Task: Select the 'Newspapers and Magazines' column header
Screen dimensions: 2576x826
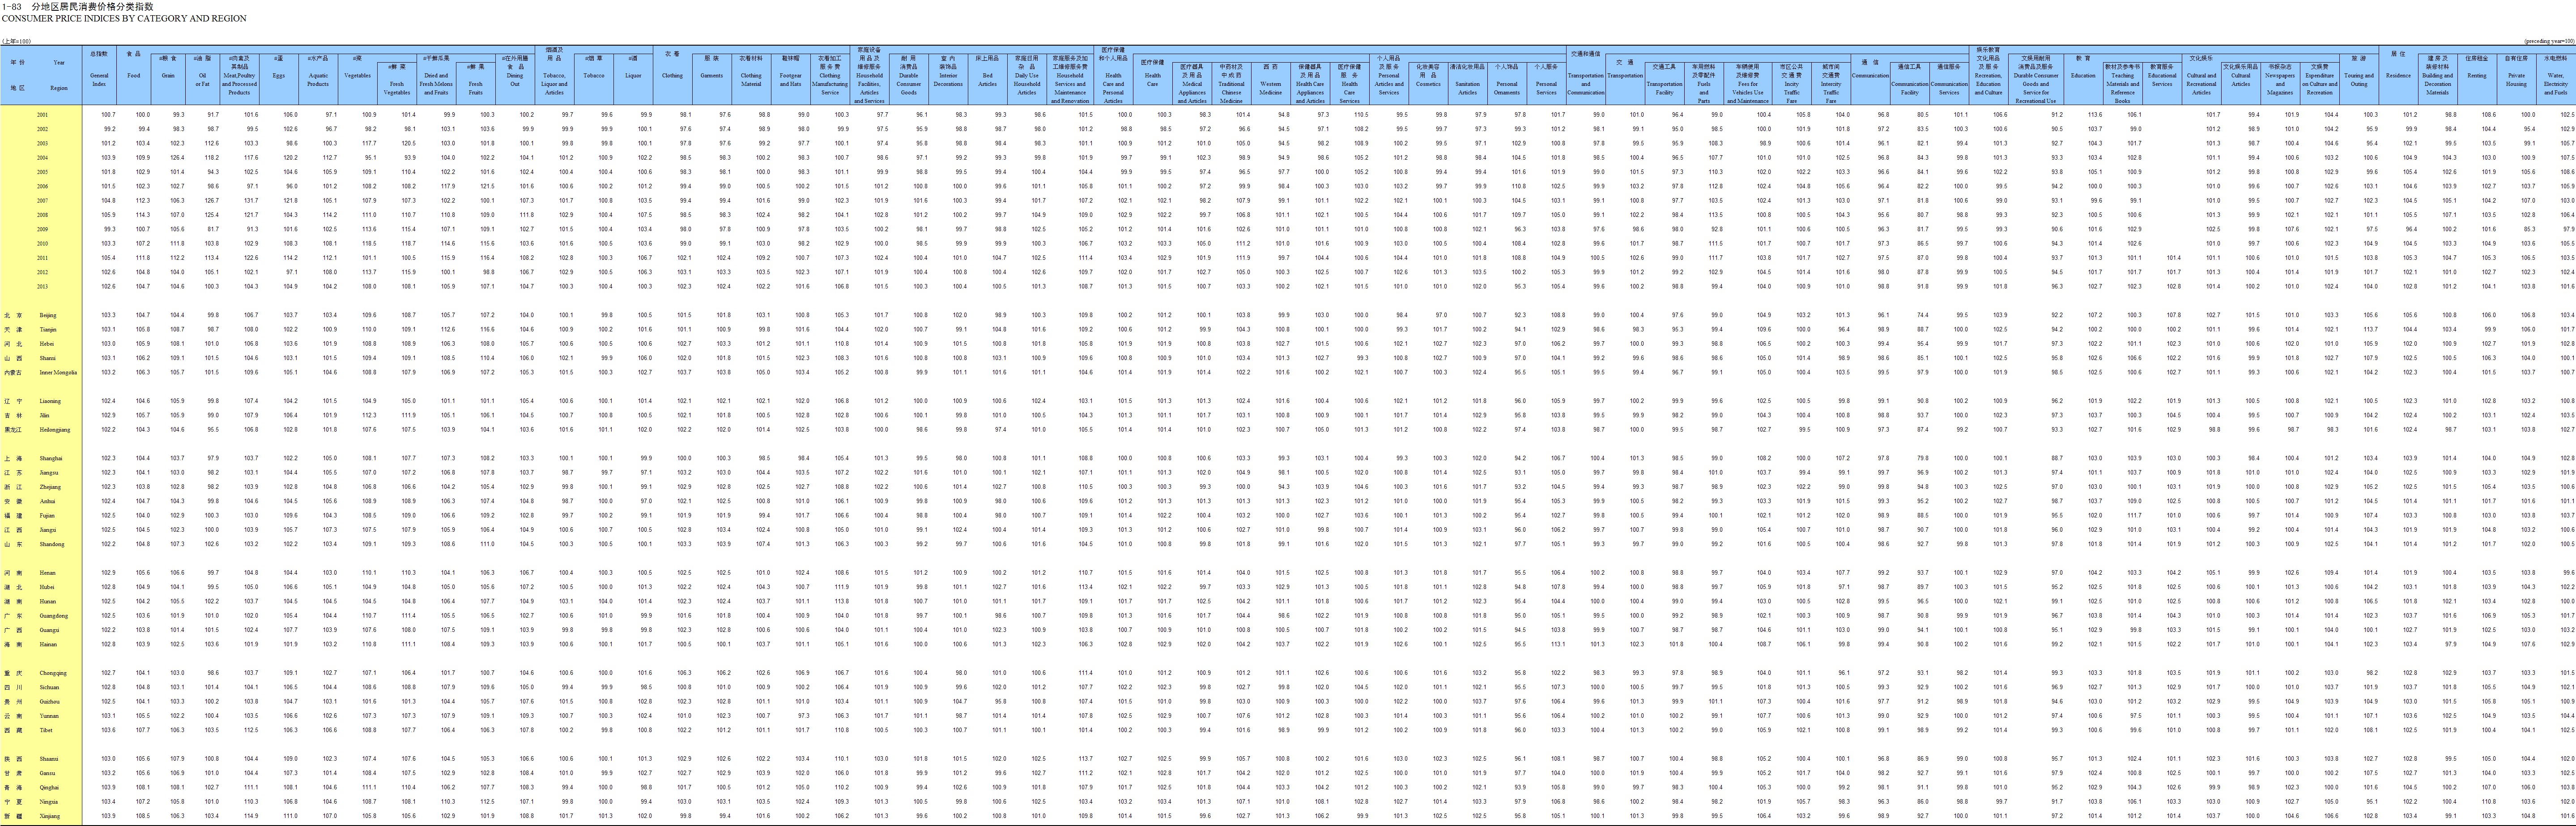Action: (x=2280, y=84)
